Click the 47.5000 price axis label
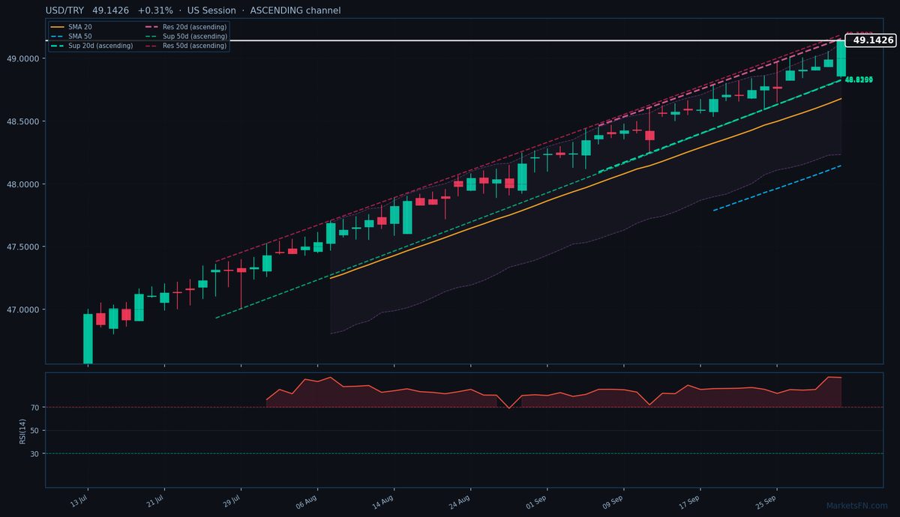This screenshot has width=900, height=517. [x=24, y=247]
